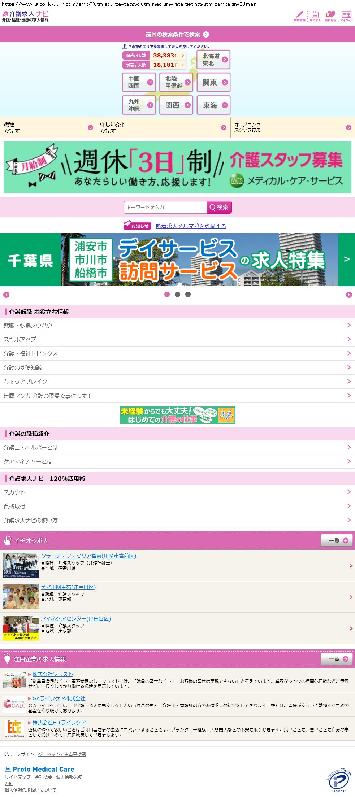Open the 詳しい条件で探す menu
Viewport: 355px width, 797px height.
coord(163,127)
